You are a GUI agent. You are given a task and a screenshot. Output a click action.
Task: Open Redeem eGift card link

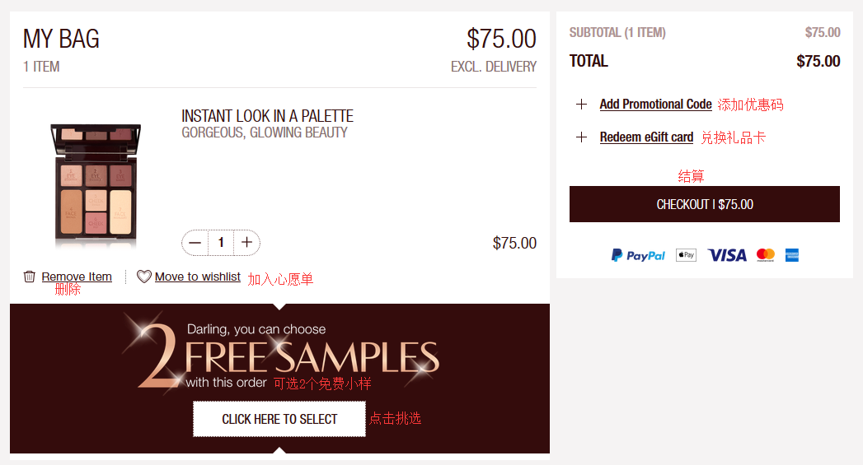646,137
